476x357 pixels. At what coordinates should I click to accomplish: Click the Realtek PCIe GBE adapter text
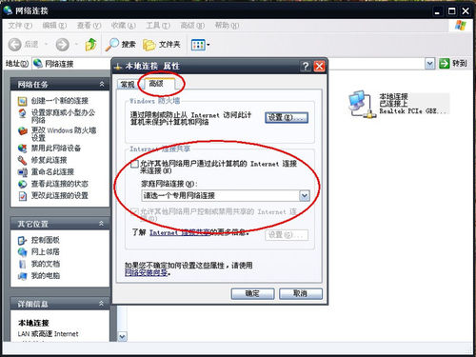413,111
